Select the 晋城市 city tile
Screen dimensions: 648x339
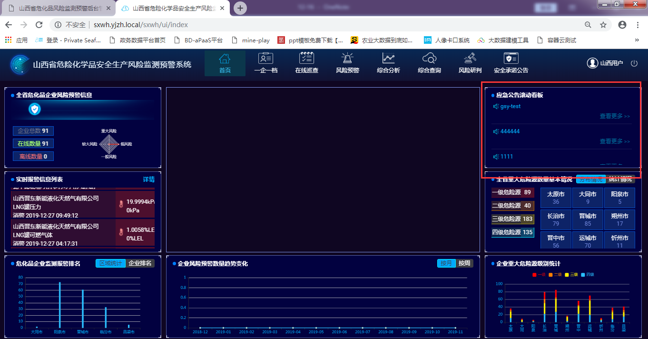tap(588, 219)
